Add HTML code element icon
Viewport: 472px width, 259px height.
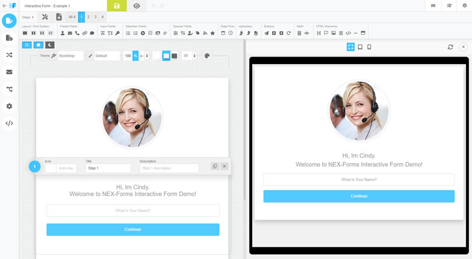(x=348, y=33)
